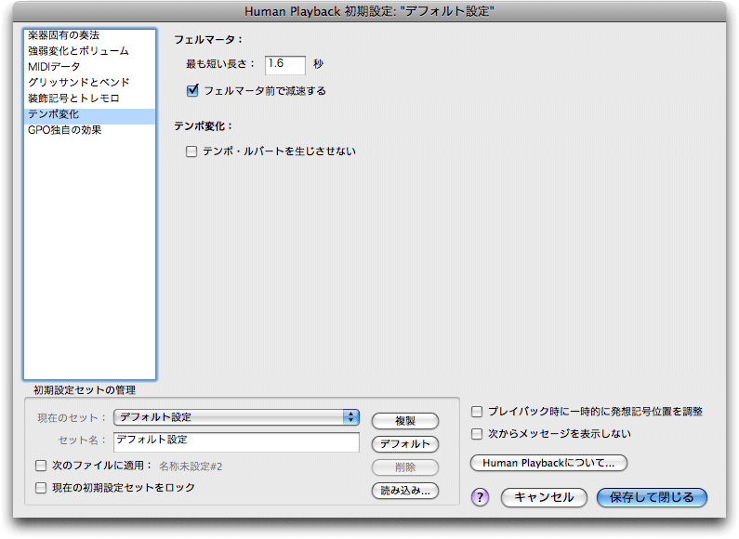Image resolution: width=739 pixels, height=539 pixels.
Task: Click the 削除 button
Action: click(x=405, y=467)
